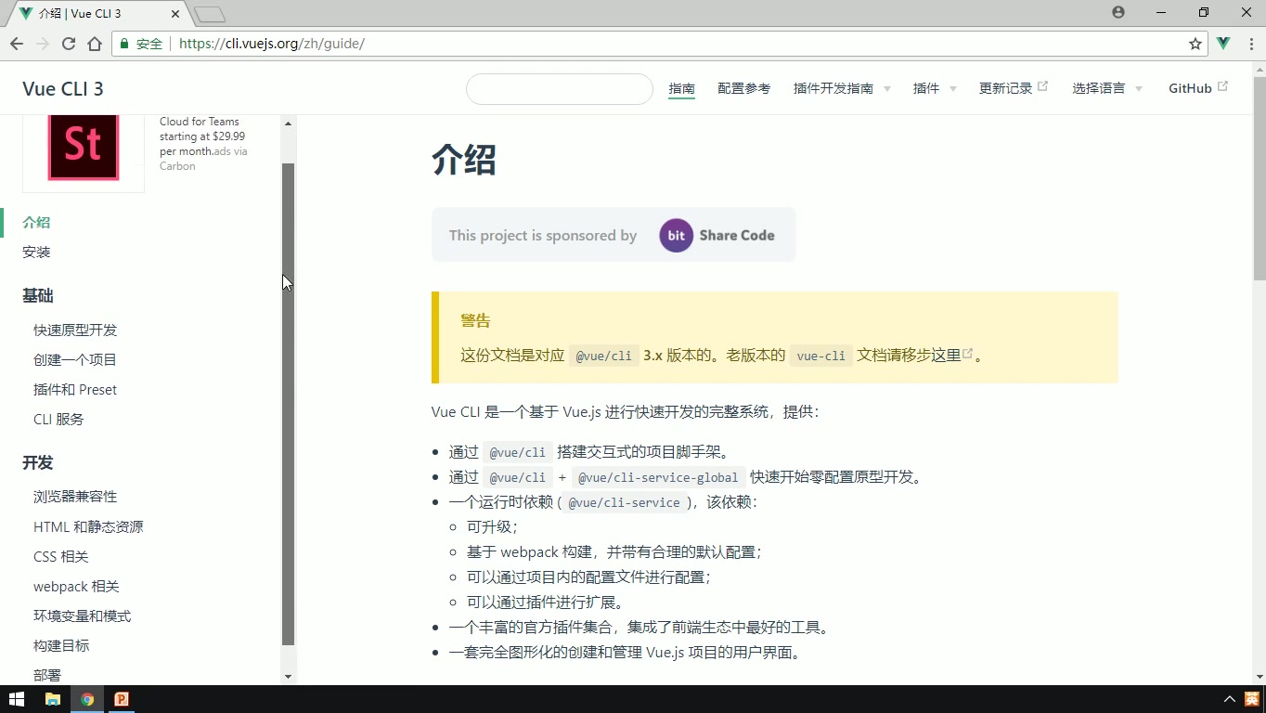Select 介绍 in the sidebar
Screen dimensions: 1266x713
[36, 223]
